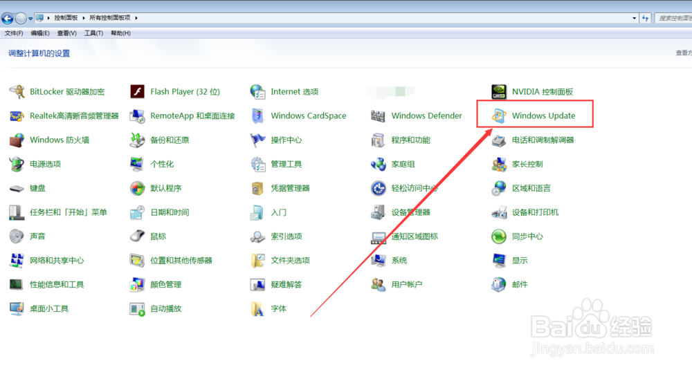Viewport: 692px width, 372px height.
Task: Click into the control panel search box
Action: [x=673, y=18]
